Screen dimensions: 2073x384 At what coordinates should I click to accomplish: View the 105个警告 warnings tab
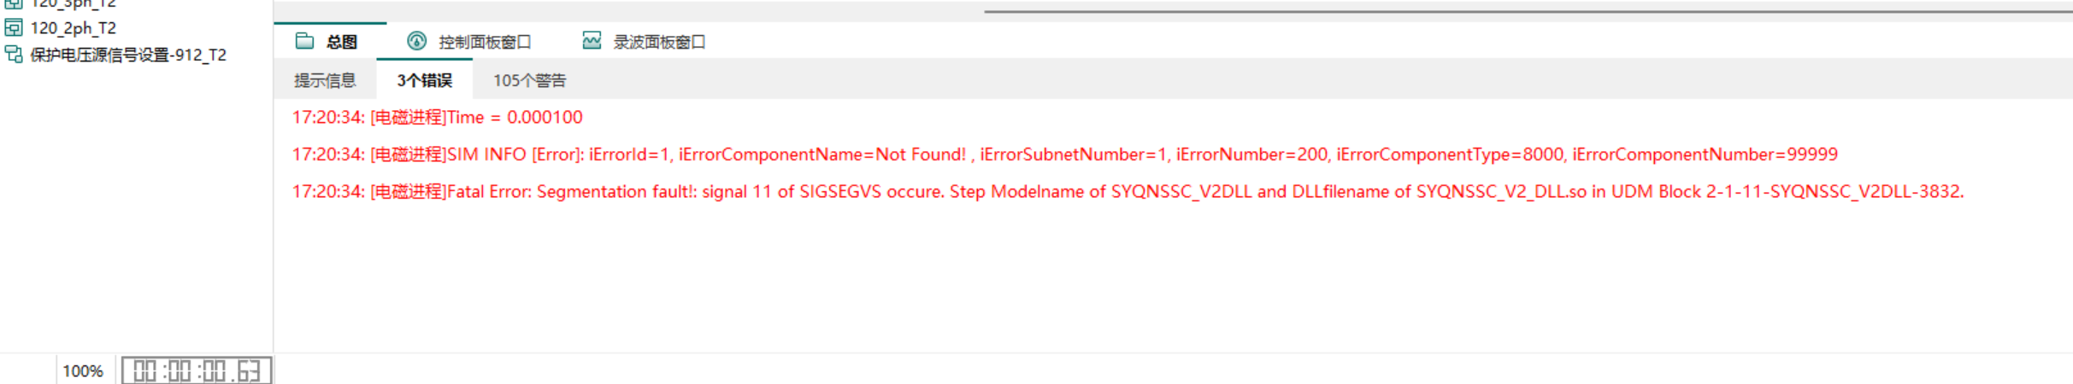(x=529, y=80)
